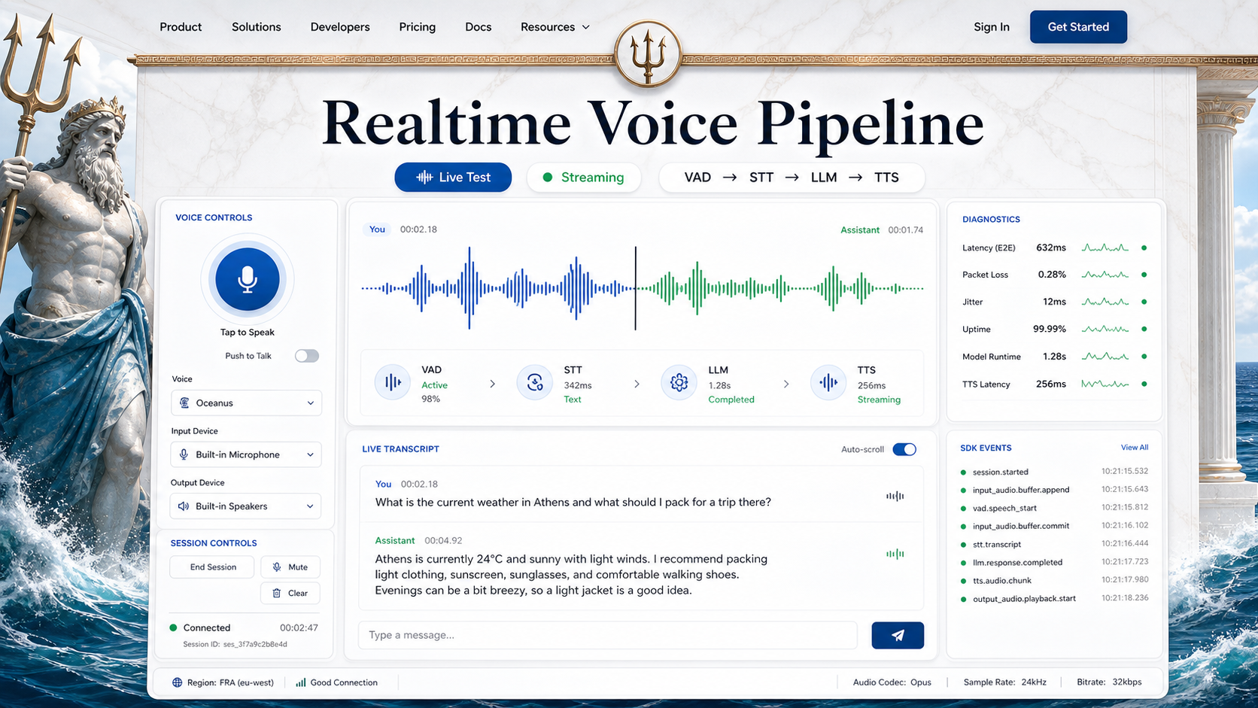Open the Solutions nav item
Screen dimensions: 1258x708
coord(257,27)
